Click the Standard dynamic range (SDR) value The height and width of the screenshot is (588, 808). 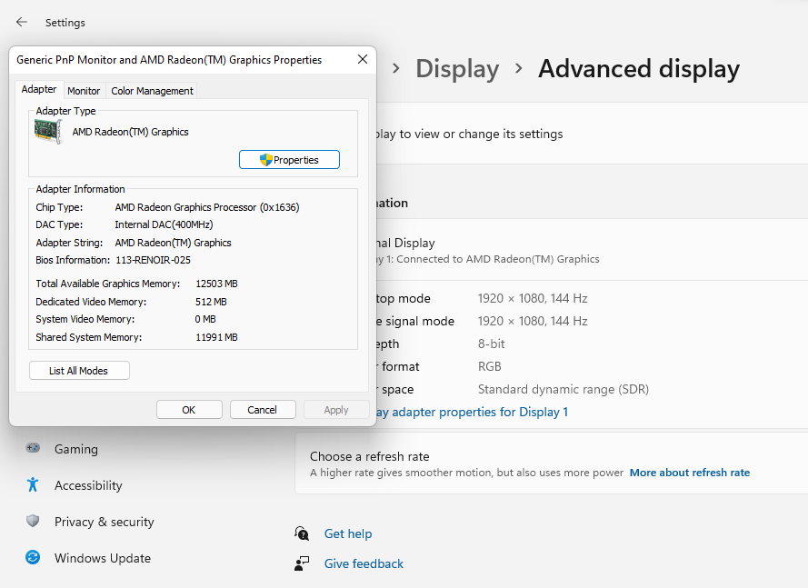coord(564,389)
